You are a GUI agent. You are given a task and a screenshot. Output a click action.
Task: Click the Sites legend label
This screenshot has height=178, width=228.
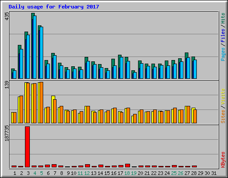tap(223, 117)
